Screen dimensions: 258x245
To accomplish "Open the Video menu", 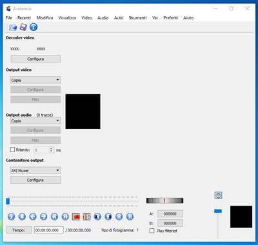I will [x=86, y=18].
